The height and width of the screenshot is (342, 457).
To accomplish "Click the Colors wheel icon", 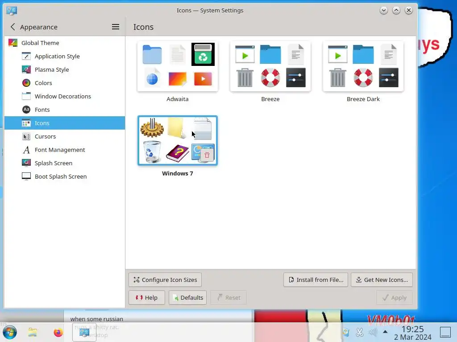I will 26,83.
